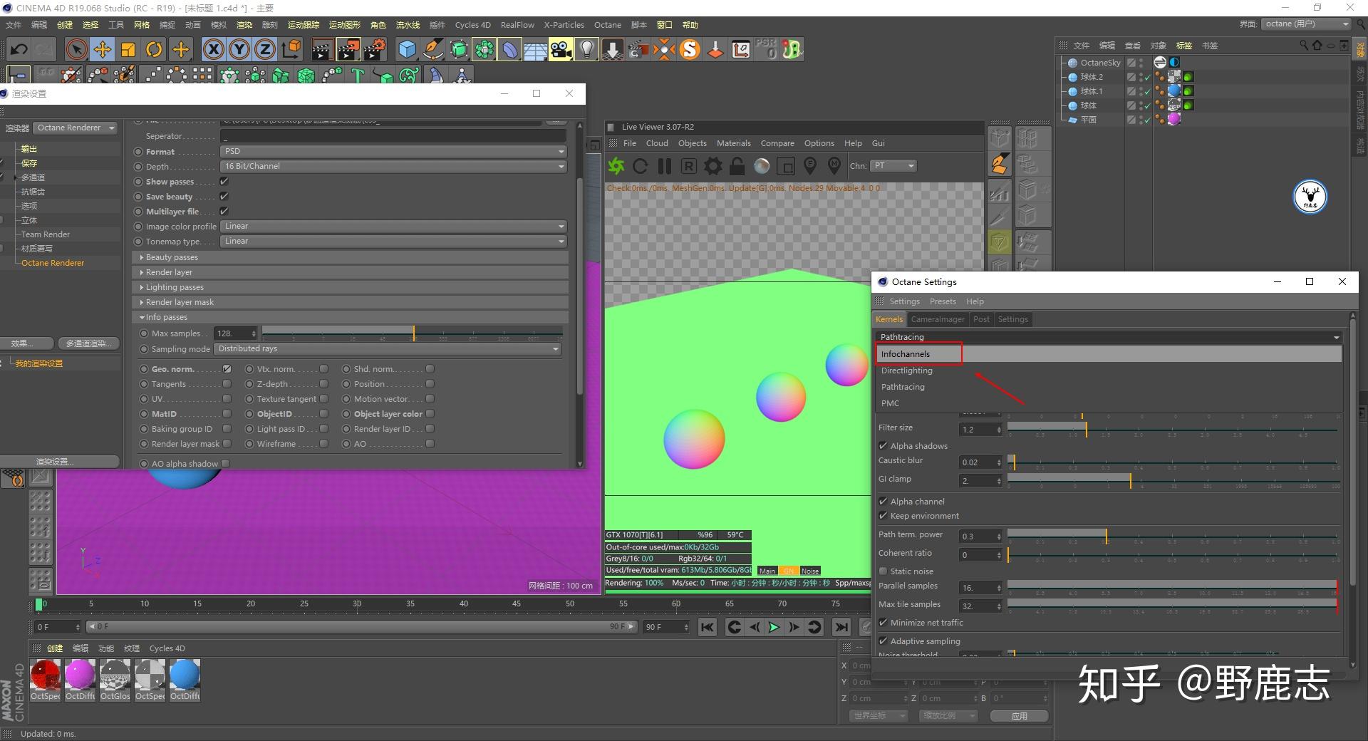This screenshot has height=741, width=1368.
Task: Pause rendering in the Live Viewer
Action: [665, 166]
